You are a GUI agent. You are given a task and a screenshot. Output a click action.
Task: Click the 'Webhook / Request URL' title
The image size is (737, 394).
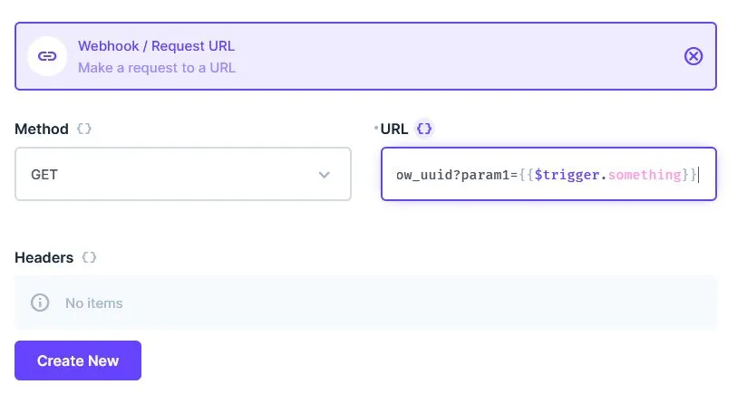(x=156, y=46)
